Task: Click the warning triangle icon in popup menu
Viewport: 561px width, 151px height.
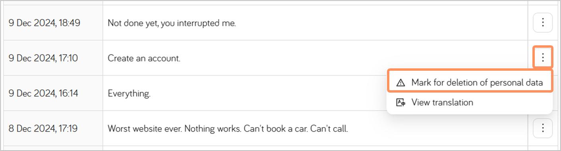Action: coord(400,83)
